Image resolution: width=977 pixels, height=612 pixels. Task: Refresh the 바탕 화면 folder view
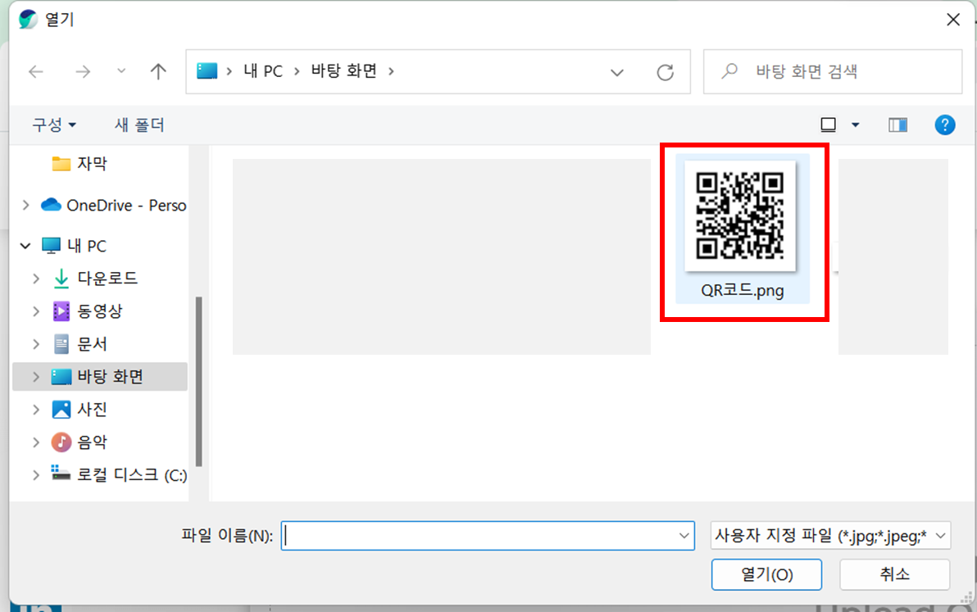tap(665, 72)
